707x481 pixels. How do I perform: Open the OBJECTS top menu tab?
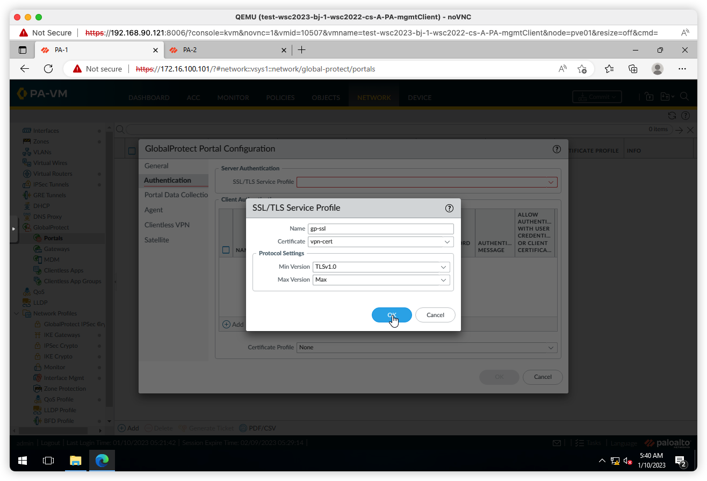pyautogui.click(x=326, y=98)
